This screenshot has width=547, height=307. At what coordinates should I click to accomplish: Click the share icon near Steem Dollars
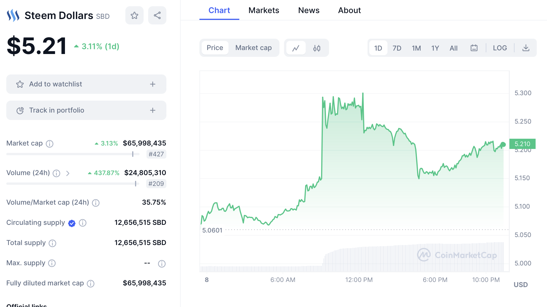(157, 15)
